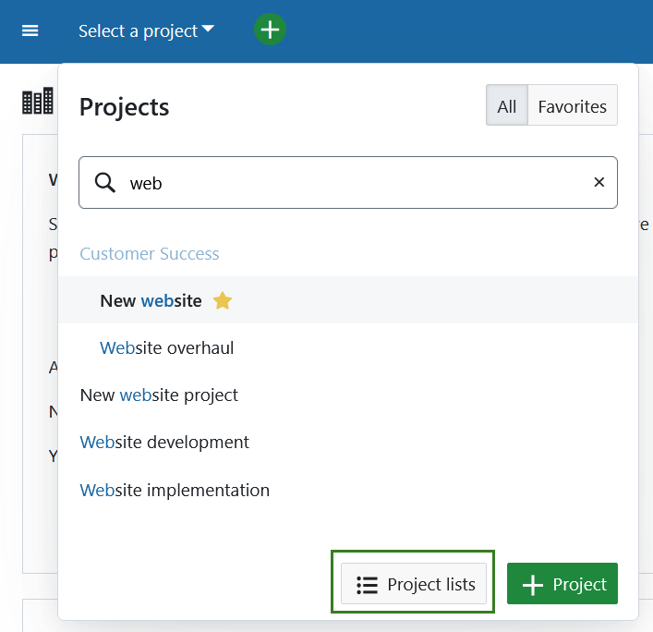The height and width of the screenshot is (632, 653).
Task: Toggle favorite star on New website
Action: pos(223,300)
